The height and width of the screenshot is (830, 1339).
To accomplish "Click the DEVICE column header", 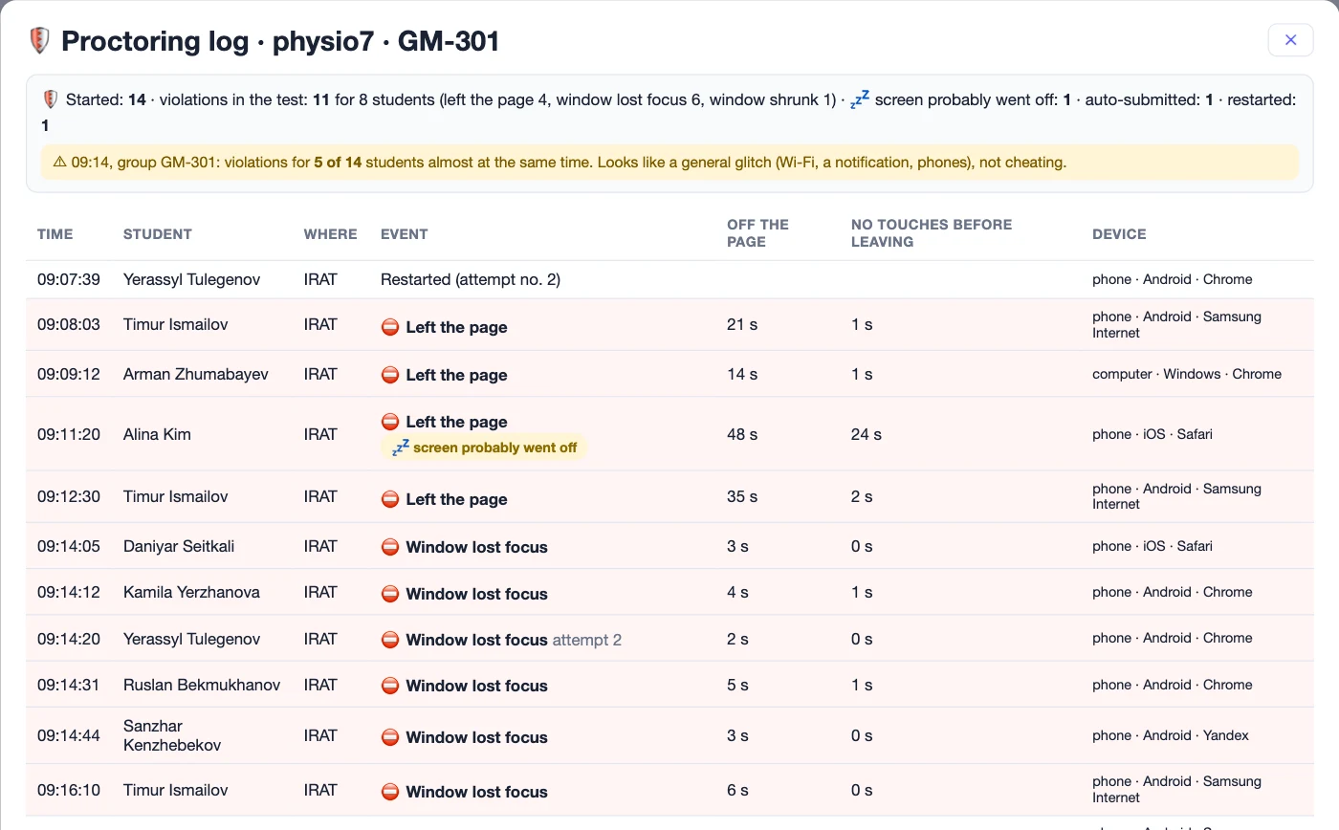I will pos(1119,233).
